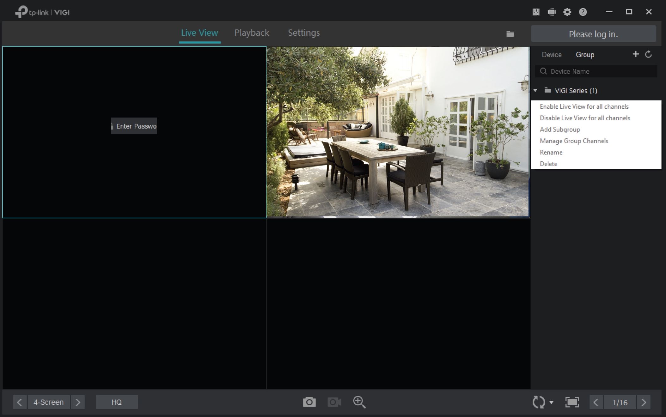Select Enable Live View for all channels

tap(584, 106)
